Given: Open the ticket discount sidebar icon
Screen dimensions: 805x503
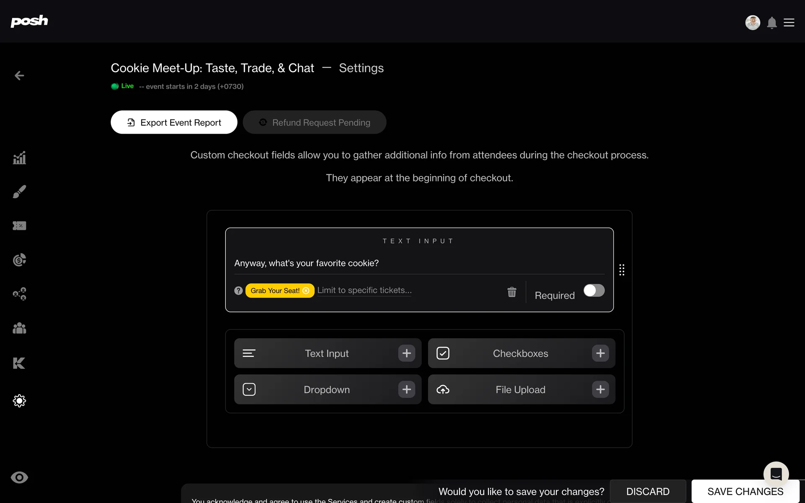Looking at the screenshot, I should point(19,226).
